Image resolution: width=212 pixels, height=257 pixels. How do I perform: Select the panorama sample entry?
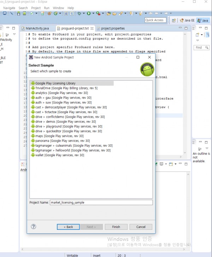[60, 141]
